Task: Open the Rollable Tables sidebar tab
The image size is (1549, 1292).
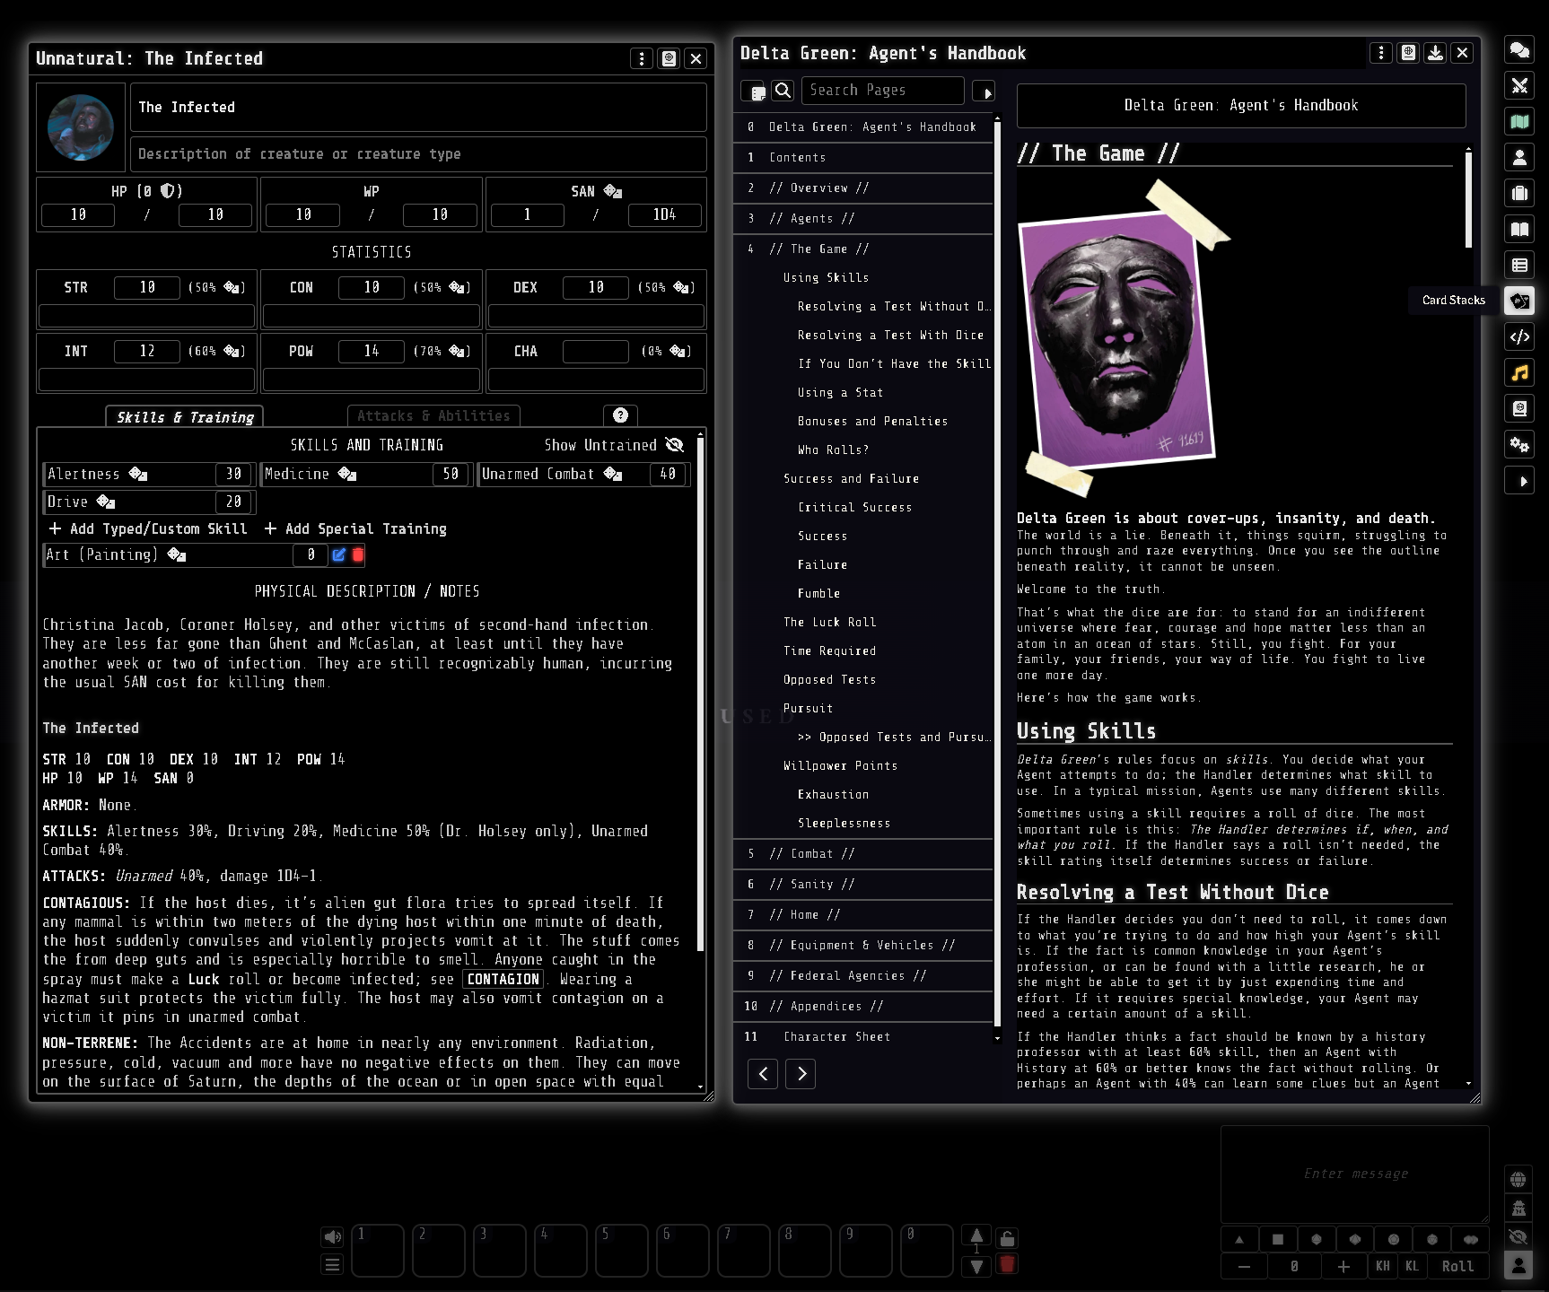Action: [1519, 265]
